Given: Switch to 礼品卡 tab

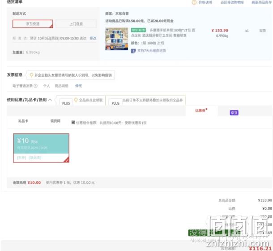Looking at the screenshot, I should 23,121.
